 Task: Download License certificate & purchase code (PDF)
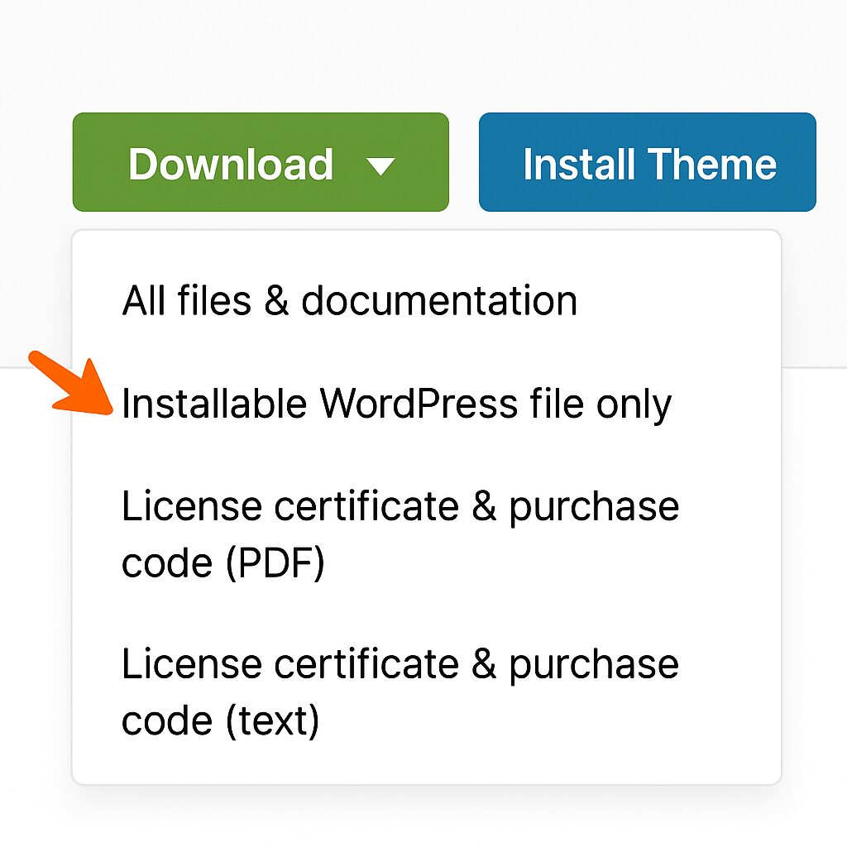(x=400, y=535)
